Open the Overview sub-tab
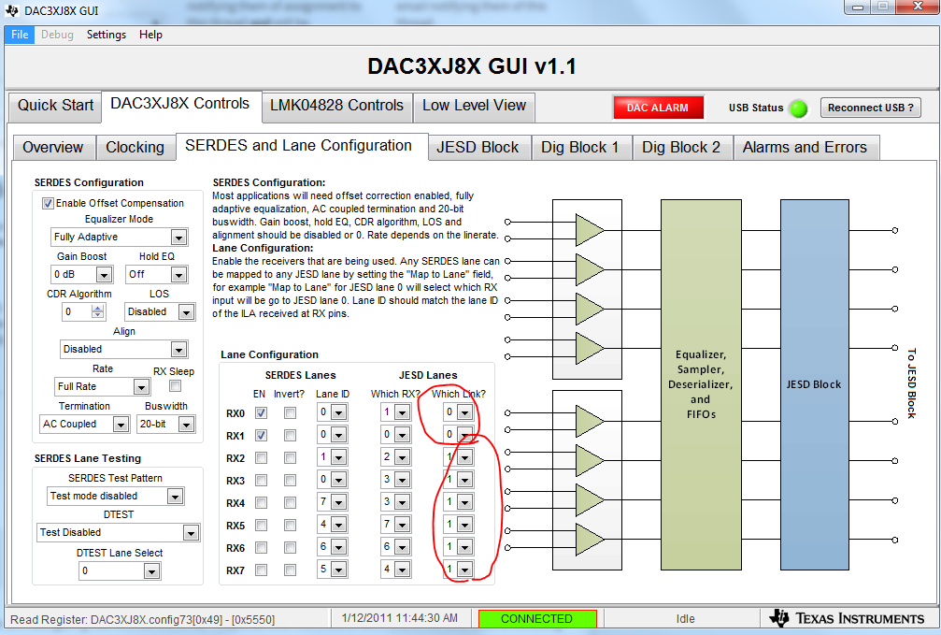The width and height of the screenshot is (941, 635). pos(53,148)
